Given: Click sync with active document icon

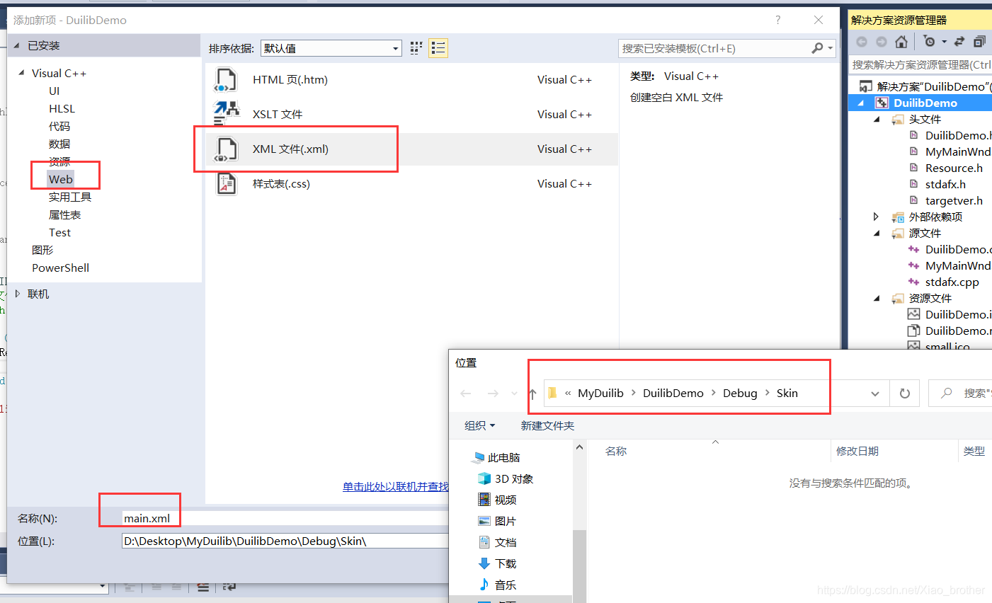Looking at the screenshot, I should pyautogui.click(x=959, y=42).
